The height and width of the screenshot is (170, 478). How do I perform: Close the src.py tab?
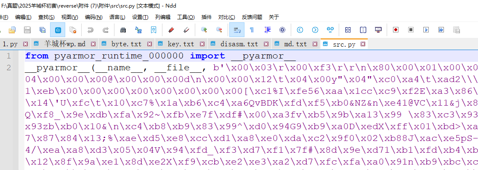[x=363, y=44]
